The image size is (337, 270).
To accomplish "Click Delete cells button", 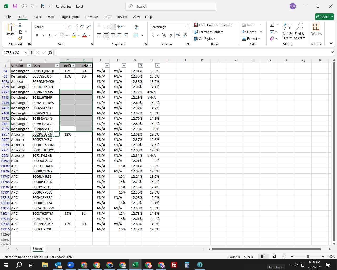I will click(x=249, y=32).
